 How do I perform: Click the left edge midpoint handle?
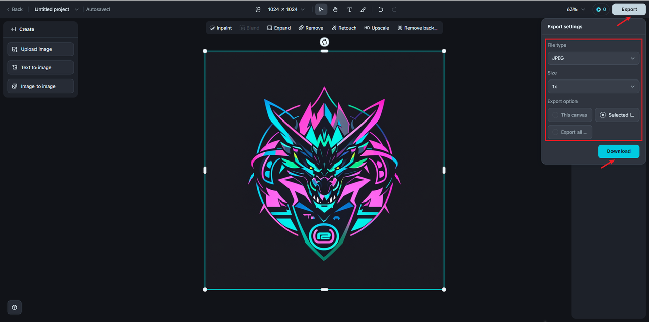[205, 170]
